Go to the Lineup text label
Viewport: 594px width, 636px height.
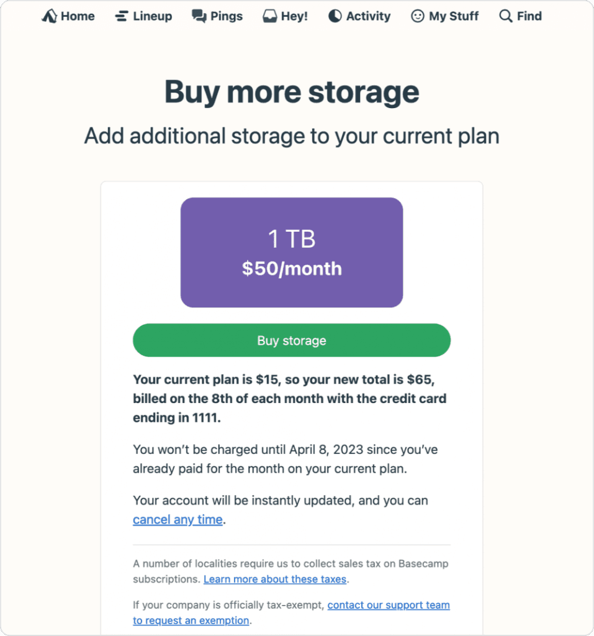[x=152, y=17]
